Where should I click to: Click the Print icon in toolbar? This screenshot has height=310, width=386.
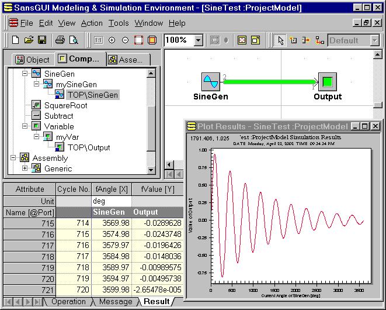(x=60, y=40)
